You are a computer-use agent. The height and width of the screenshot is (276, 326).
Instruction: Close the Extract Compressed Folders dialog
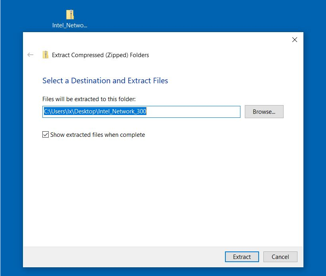coord(294,40)
